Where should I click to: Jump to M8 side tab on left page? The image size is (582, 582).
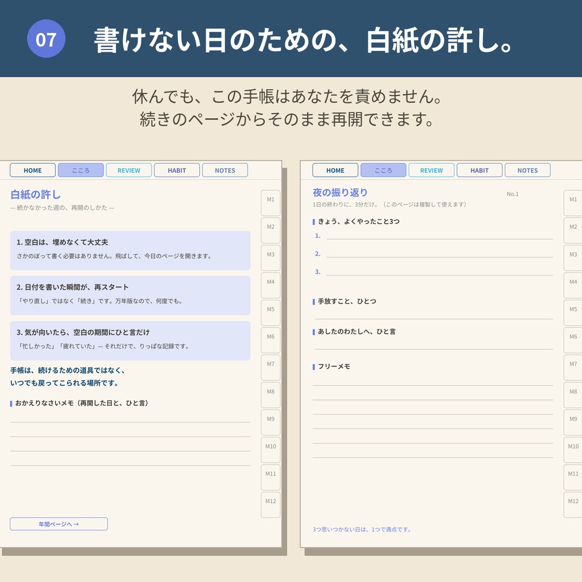click(x=271, y=396)
